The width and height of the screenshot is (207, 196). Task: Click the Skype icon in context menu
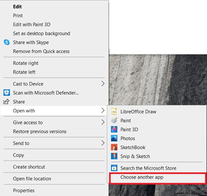(7, 42)
